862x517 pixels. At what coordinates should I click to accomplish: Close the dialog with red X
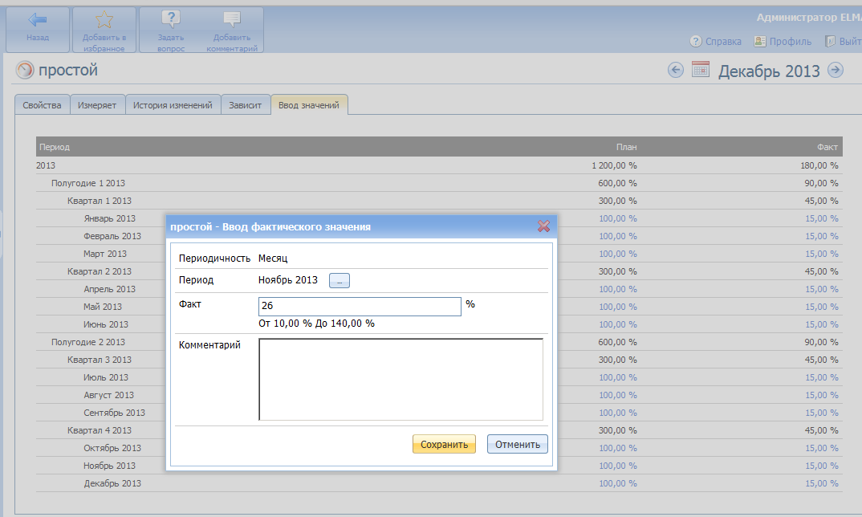(543, 226)
